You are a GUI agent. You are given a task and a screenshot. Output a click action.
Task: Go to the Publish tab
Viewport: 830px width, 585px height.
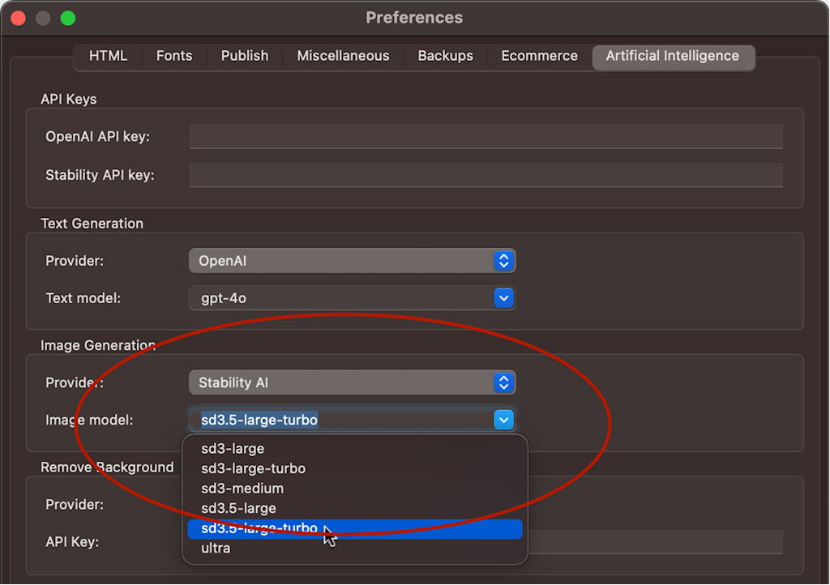[245, 56]
